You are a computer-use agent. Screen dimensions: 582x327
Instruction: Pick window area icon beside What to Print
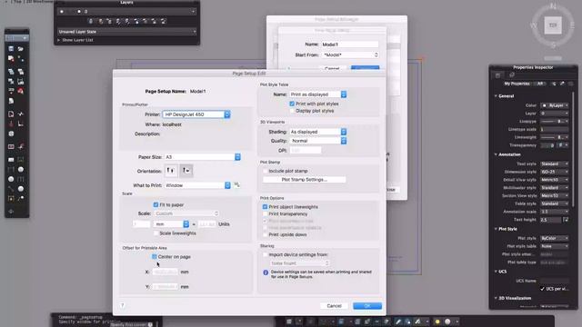pyautogui.click(x=236, y=184)
